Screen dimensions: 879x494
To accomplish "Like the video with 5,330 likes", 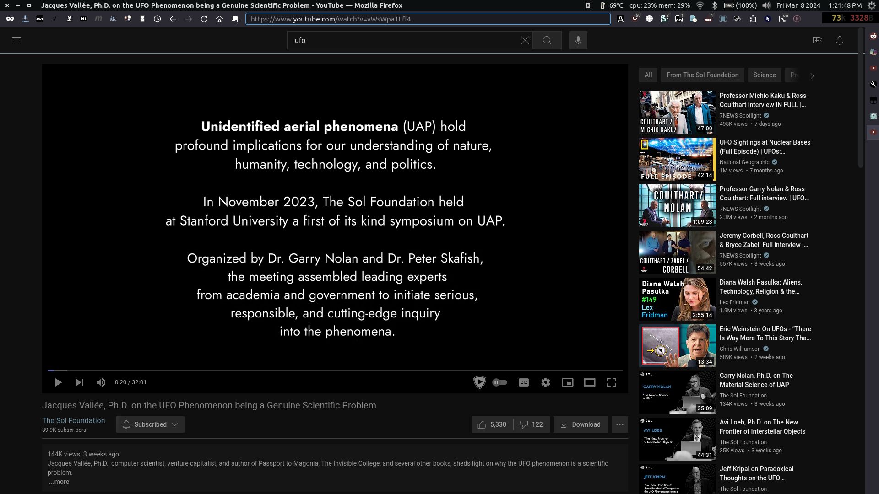I will click(x=492, y=424).
